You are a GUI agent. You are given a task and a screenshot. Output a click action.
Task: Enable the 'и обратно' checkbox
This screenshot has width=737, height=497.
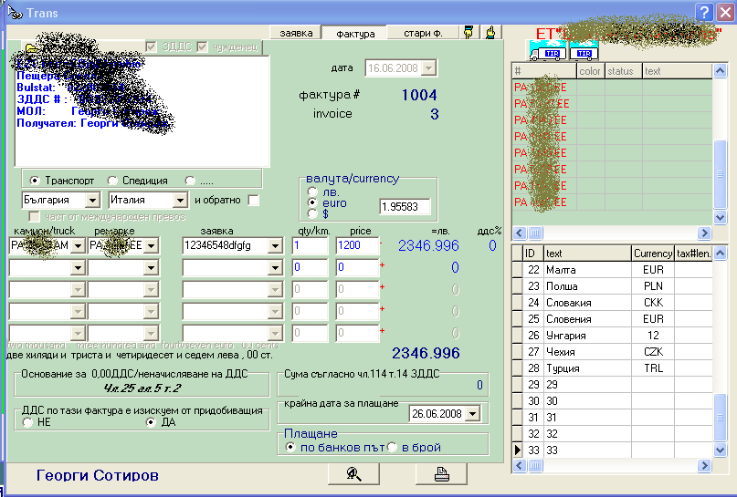coord(253,201)
